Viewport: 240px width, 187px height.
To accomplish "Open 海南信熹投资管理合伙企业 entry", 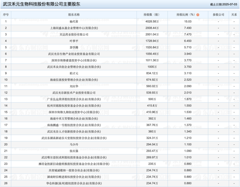I will coord(74,80).
